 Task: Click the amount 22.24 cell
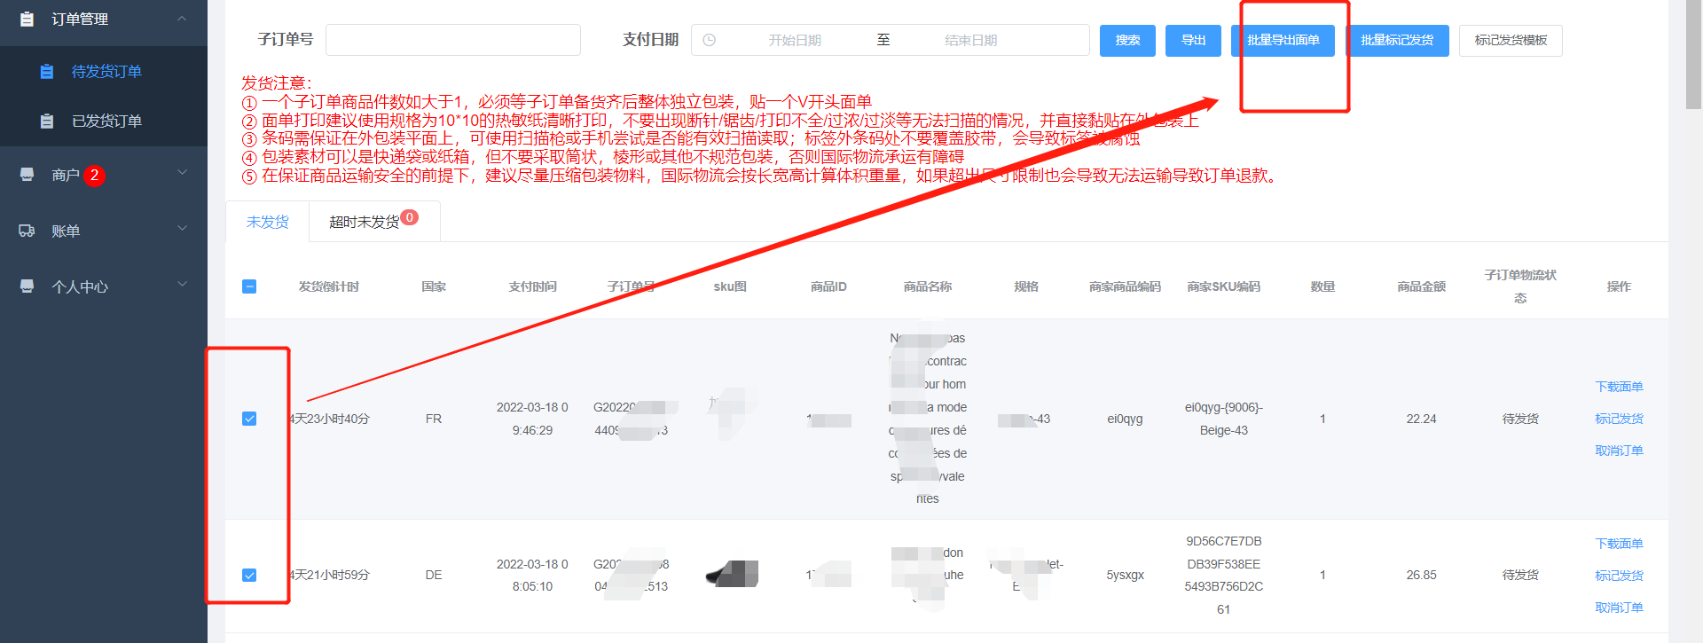tap(1421, 419)
